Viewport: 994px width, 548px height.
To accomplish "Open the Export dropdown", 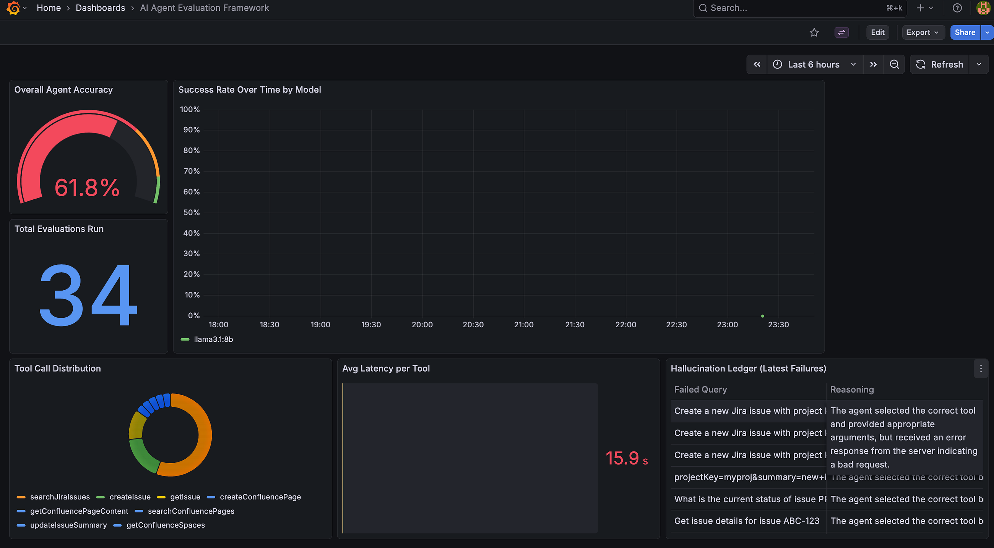I will click(923, 32).
